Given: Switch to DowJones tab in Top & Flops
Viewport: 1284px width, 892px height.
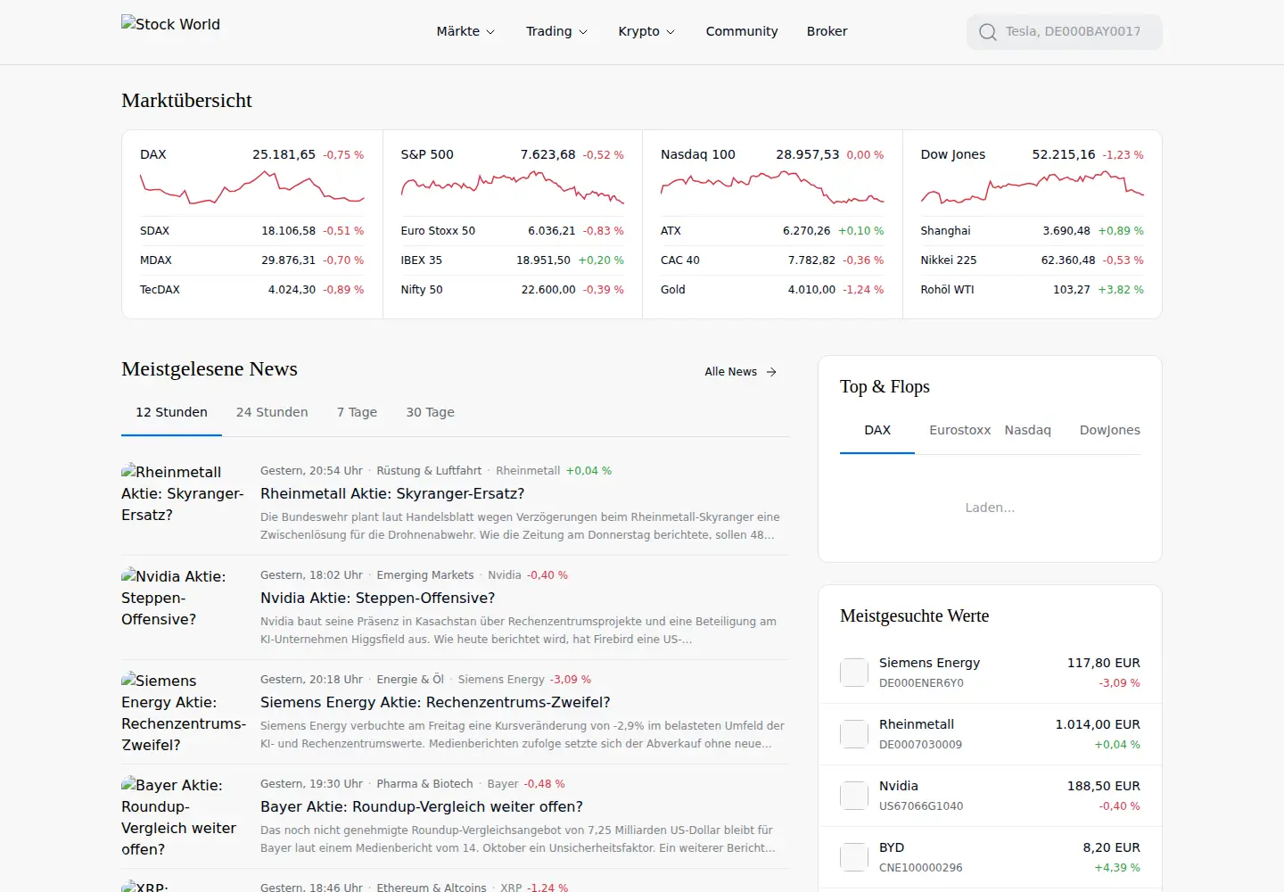Looking at the screenshot, I should 1110,430.
